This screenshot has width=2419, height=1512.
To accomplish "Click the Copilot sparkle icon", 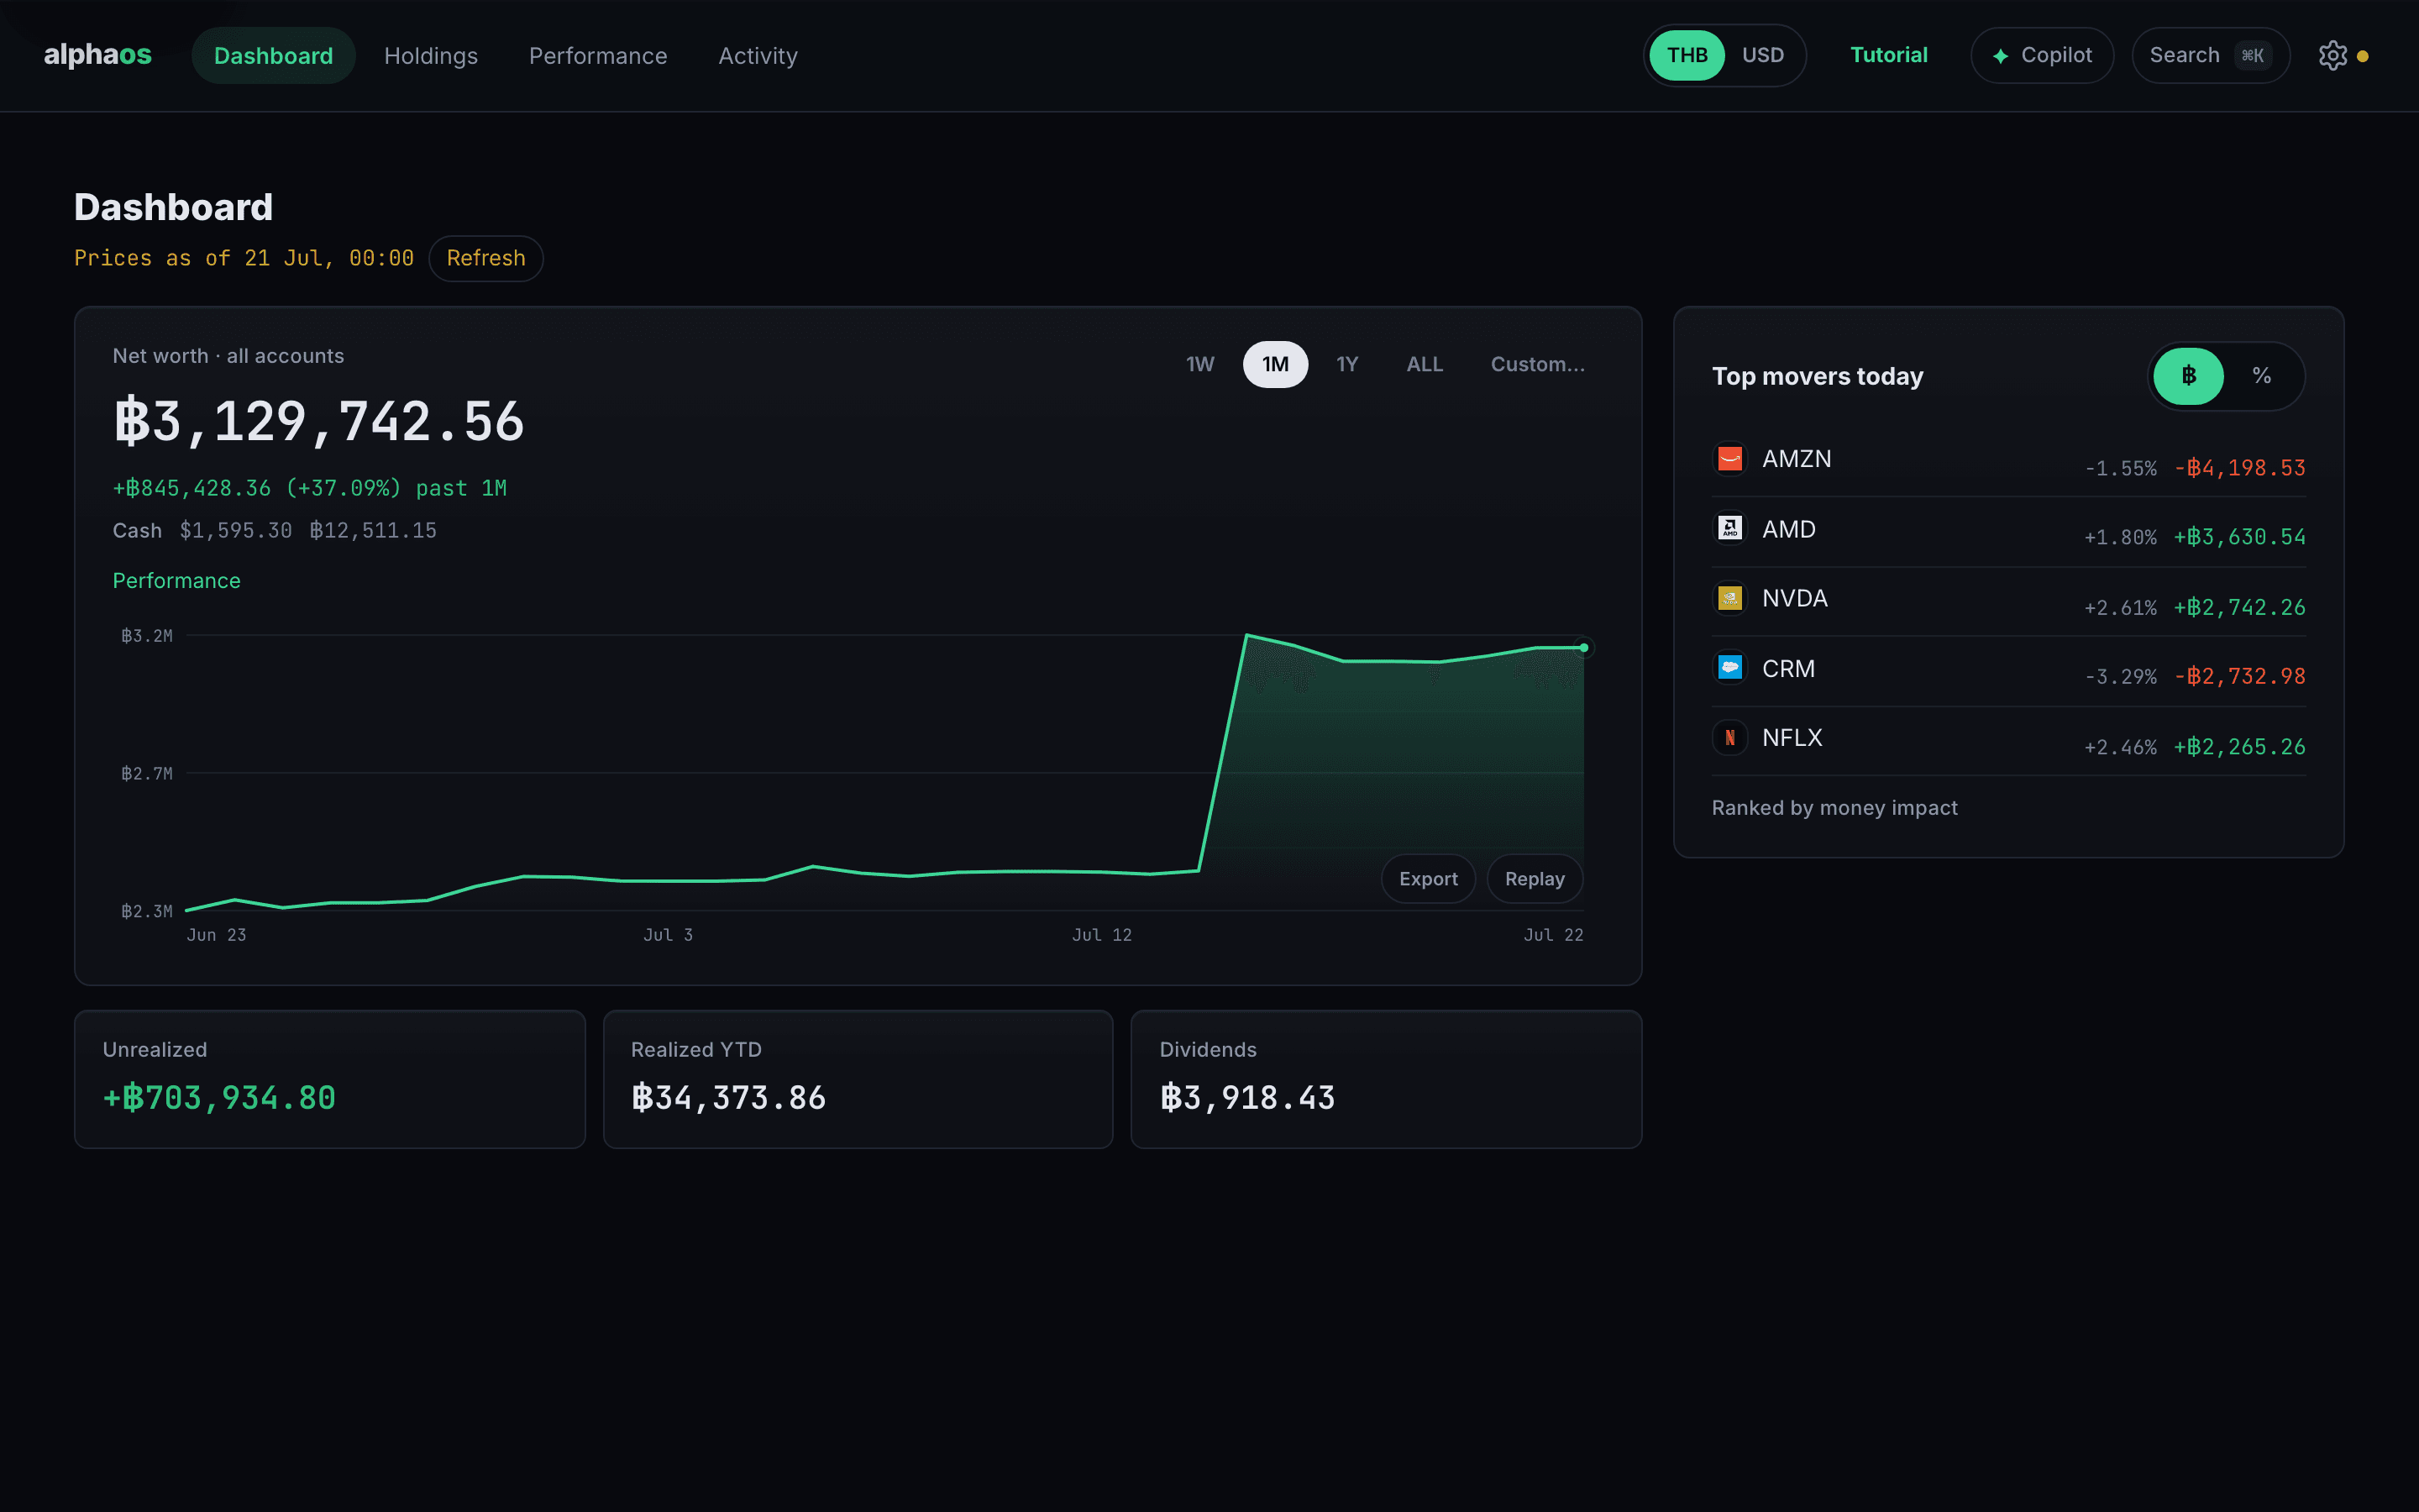I will click(x=2000, y=56).
